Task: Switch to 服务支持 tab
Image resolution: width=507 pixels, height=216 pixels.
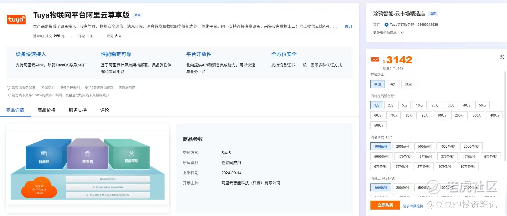Action: tap(78, 110)
